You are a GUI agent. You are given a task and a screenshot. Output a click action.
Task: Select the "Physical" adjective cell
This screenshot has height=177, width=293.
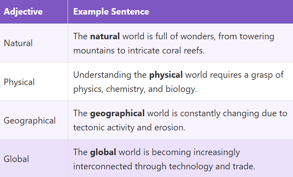click(x=19, y=82)
